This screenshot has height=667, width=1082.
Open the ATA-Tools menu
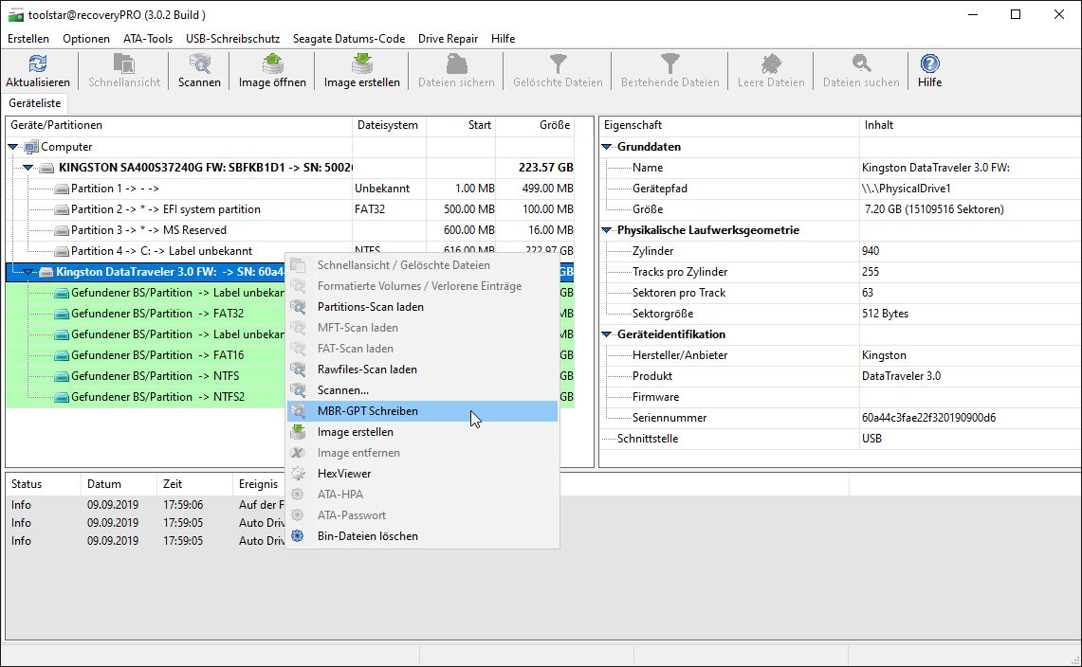point(148,39)
